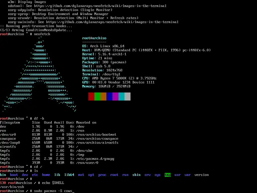Viewport: 257px width, 193px height.
Task: Click the /run/archiso/airootfs mount point
Action: 97,143
